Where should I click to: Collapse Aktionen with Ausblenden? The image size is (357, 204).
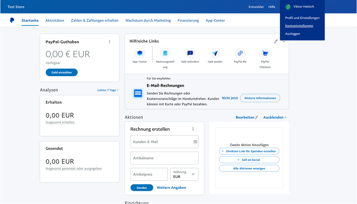(275, 117)
